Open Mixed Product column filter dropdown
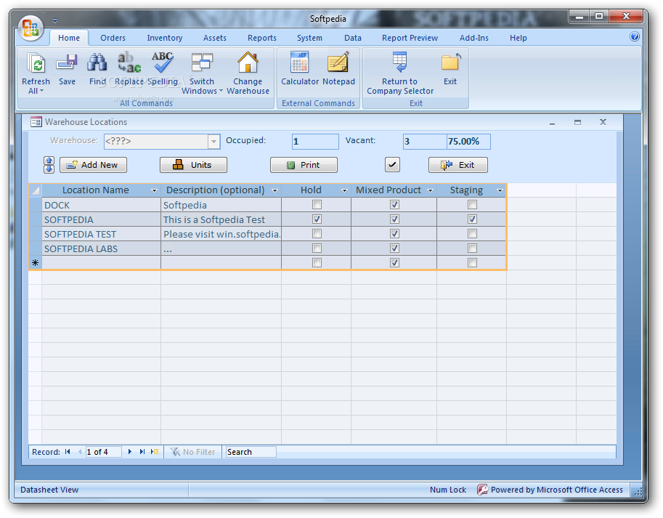This screenshot has height=518, width=663. pos(431,191)
